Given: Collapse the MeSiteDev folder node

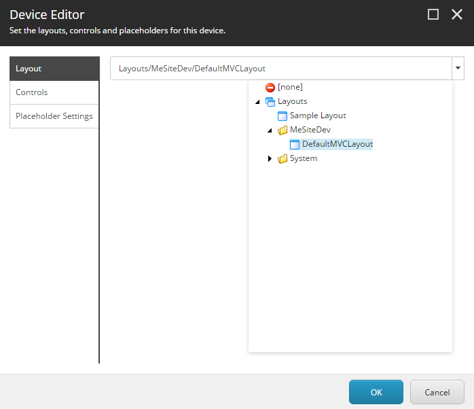Looking at the screenshot, I should pos(270,130).
